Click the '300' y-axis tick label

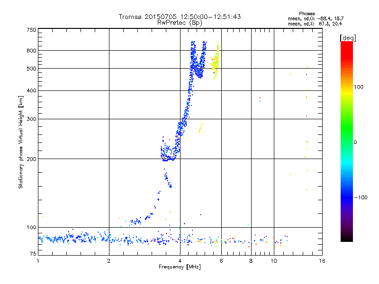click(x=32, y=119)
